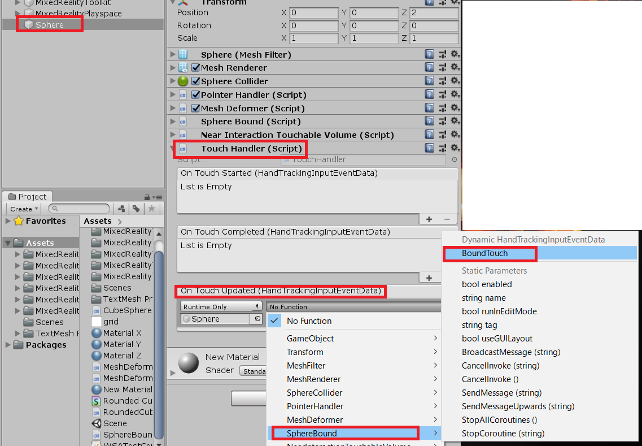Expand the Mesh Renderer component
The image size is (642, 446).
tap(173, 68)
